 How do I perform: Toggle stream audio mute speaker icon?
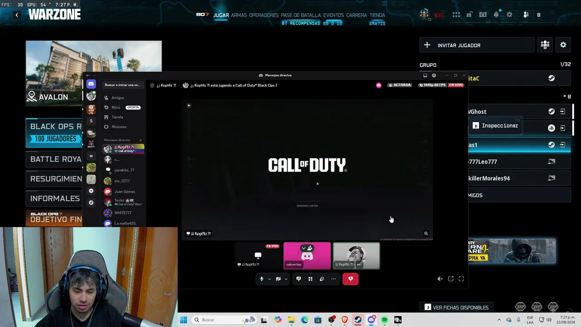(x=440, y=279)
